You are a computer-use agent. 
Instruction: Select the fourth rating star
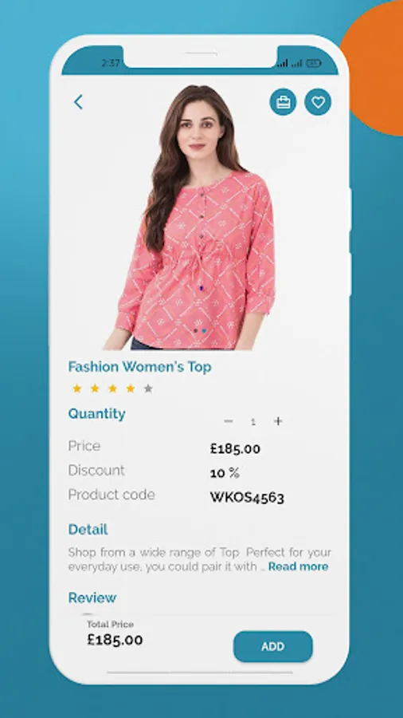[131, 389]
